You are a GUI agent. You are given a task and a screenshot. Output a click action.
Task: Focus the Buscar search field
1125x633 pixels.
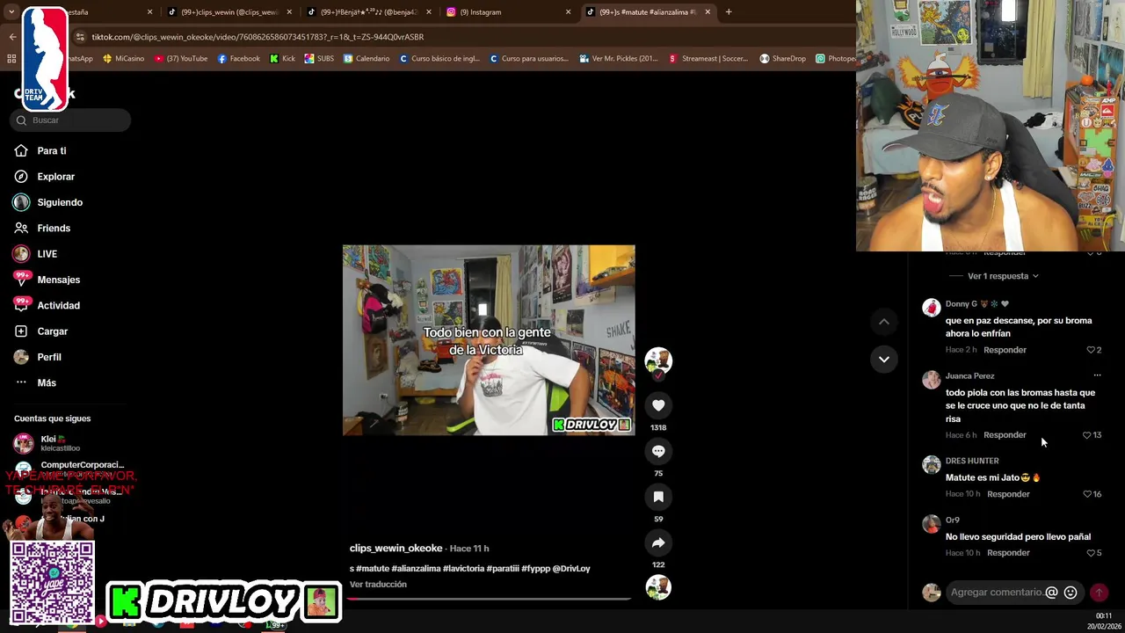70,120
